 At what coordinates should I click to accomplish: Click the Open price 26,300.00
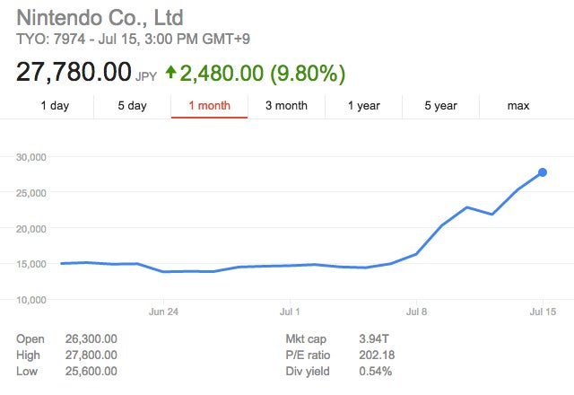91,339
